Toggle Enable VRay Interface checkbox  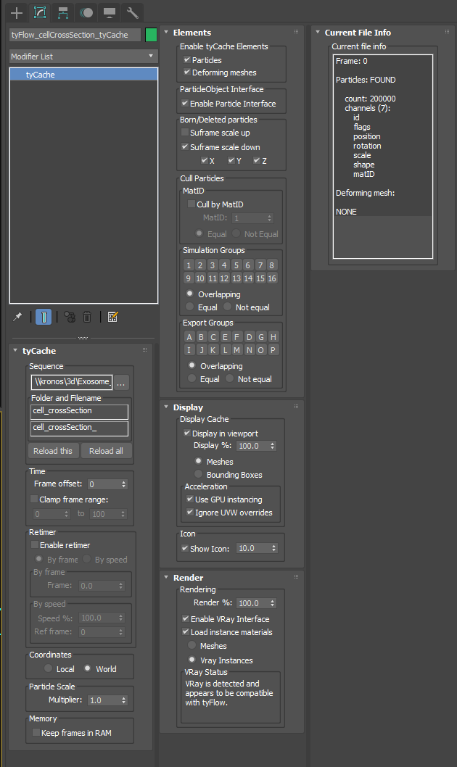coord(186,619)
